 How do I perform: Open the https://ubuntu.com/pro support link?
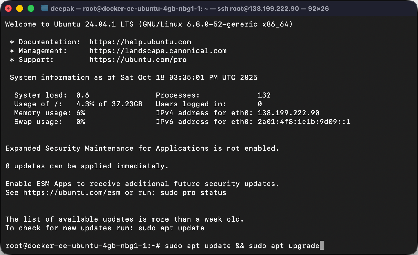coord(138,60)
